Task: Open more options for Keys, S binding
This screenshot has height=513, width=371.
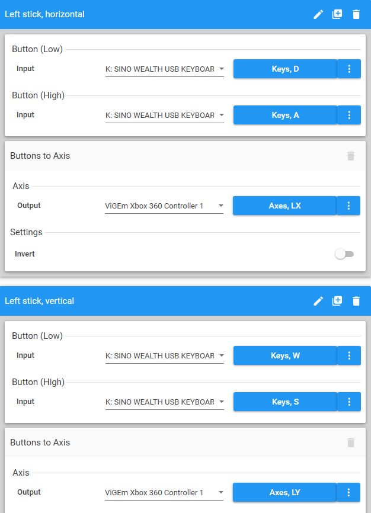Action: click(x=349, y=402)
